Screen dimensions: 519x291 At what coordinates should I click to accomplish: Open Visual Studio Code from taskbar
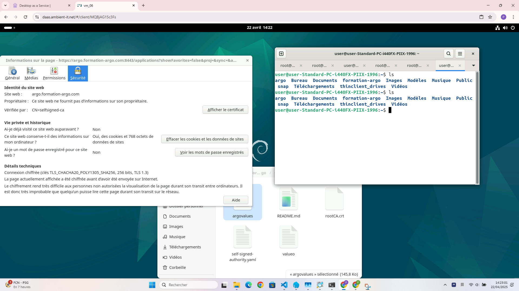(x=284, y=285)
